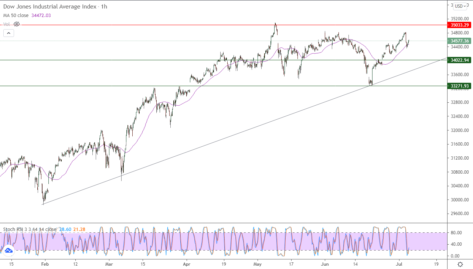Screen dimensions: 473x269
Task: Click the Vol indicator label
Action: tap(7, 24)
